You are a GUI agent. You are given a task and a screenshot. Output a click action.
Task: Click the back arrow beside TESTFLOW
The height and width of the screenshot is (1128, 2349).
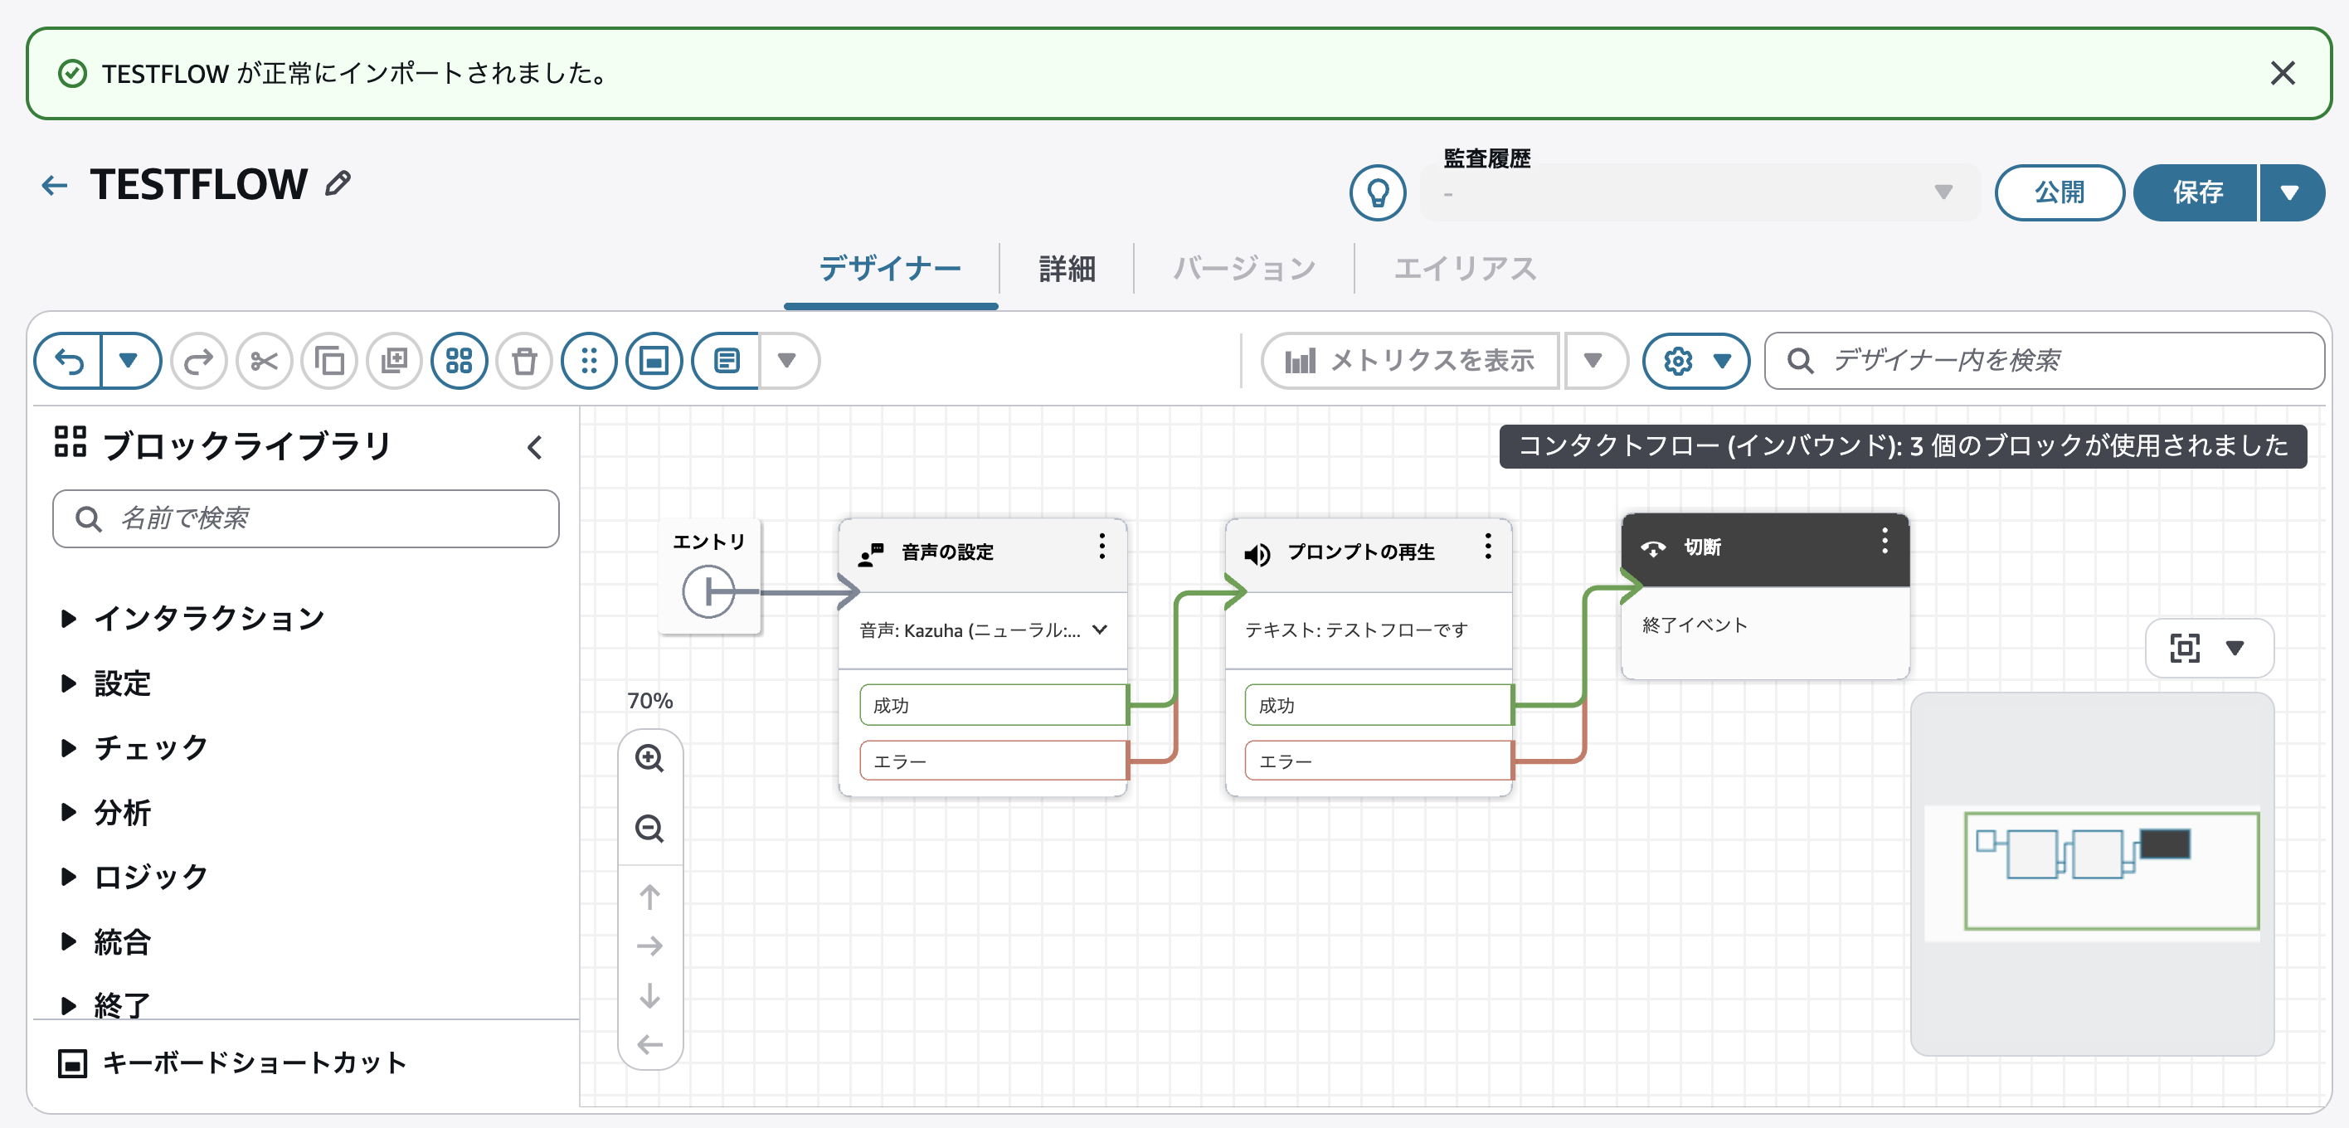55,186
